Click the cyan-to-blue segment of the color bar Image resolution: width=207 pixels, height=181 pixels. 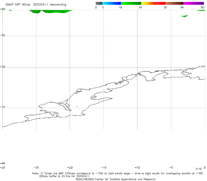coord(112,3)
